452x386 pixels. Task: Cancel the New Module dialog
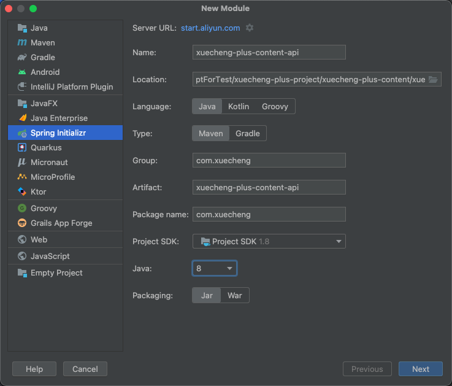pyautogui.click(x=85, y=369)
